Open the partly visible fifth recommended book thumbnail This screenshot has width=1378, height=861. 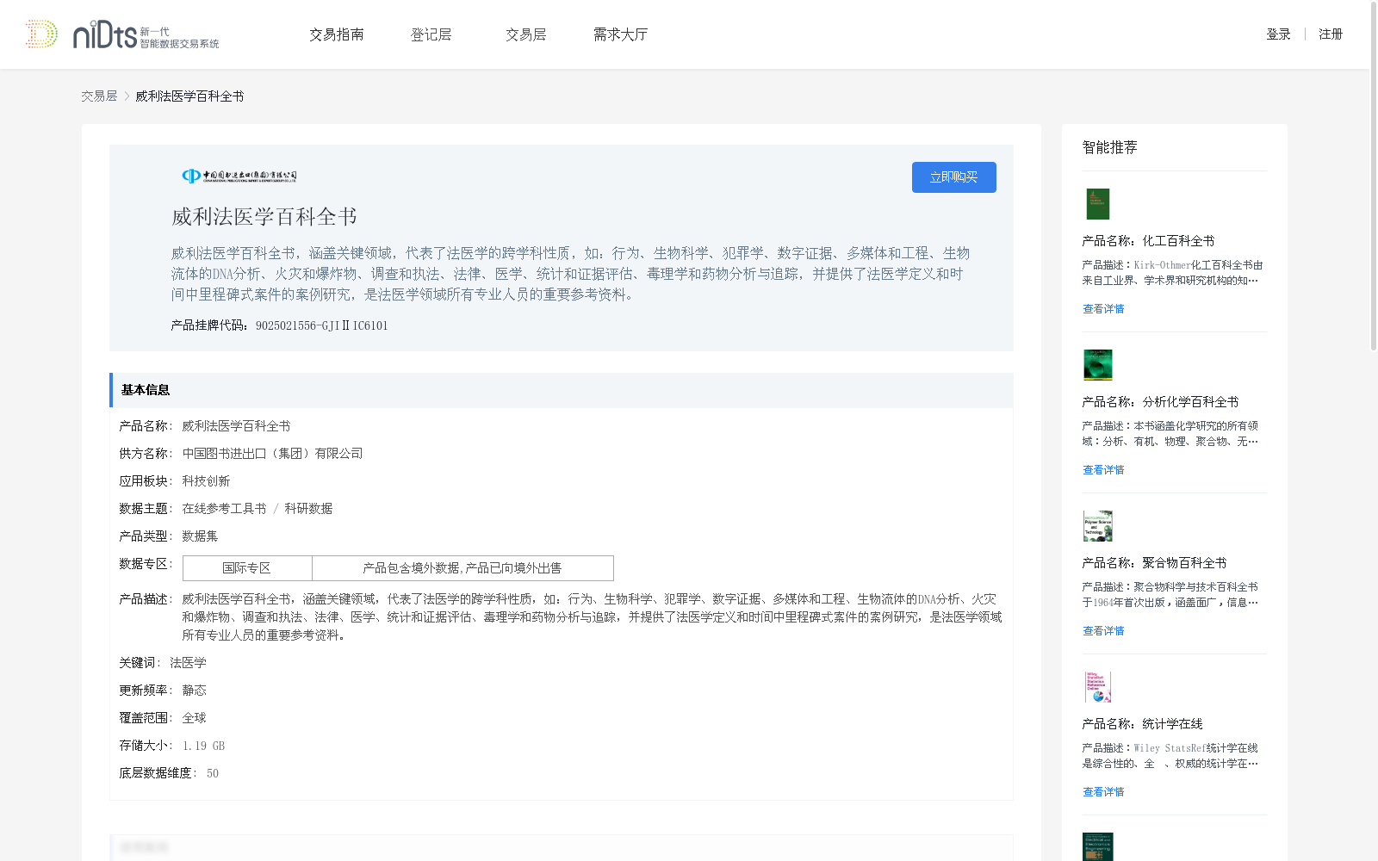click(1098, 847)
